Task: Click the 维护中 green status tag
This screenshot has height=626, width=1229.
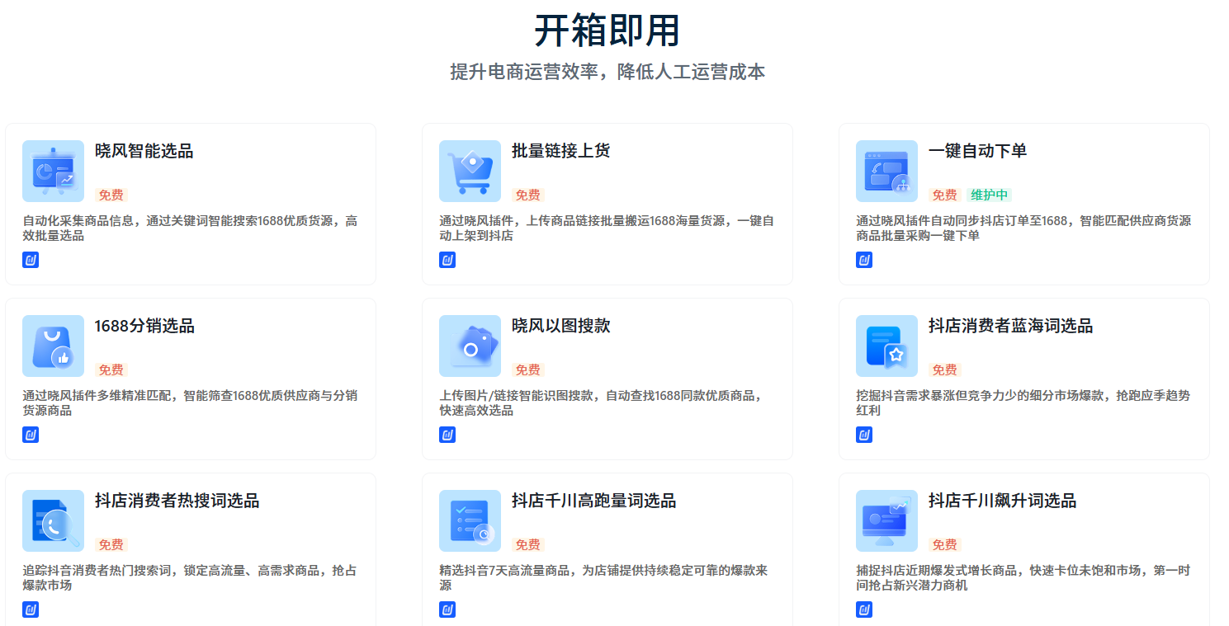Action: click(x=989, y=195)
